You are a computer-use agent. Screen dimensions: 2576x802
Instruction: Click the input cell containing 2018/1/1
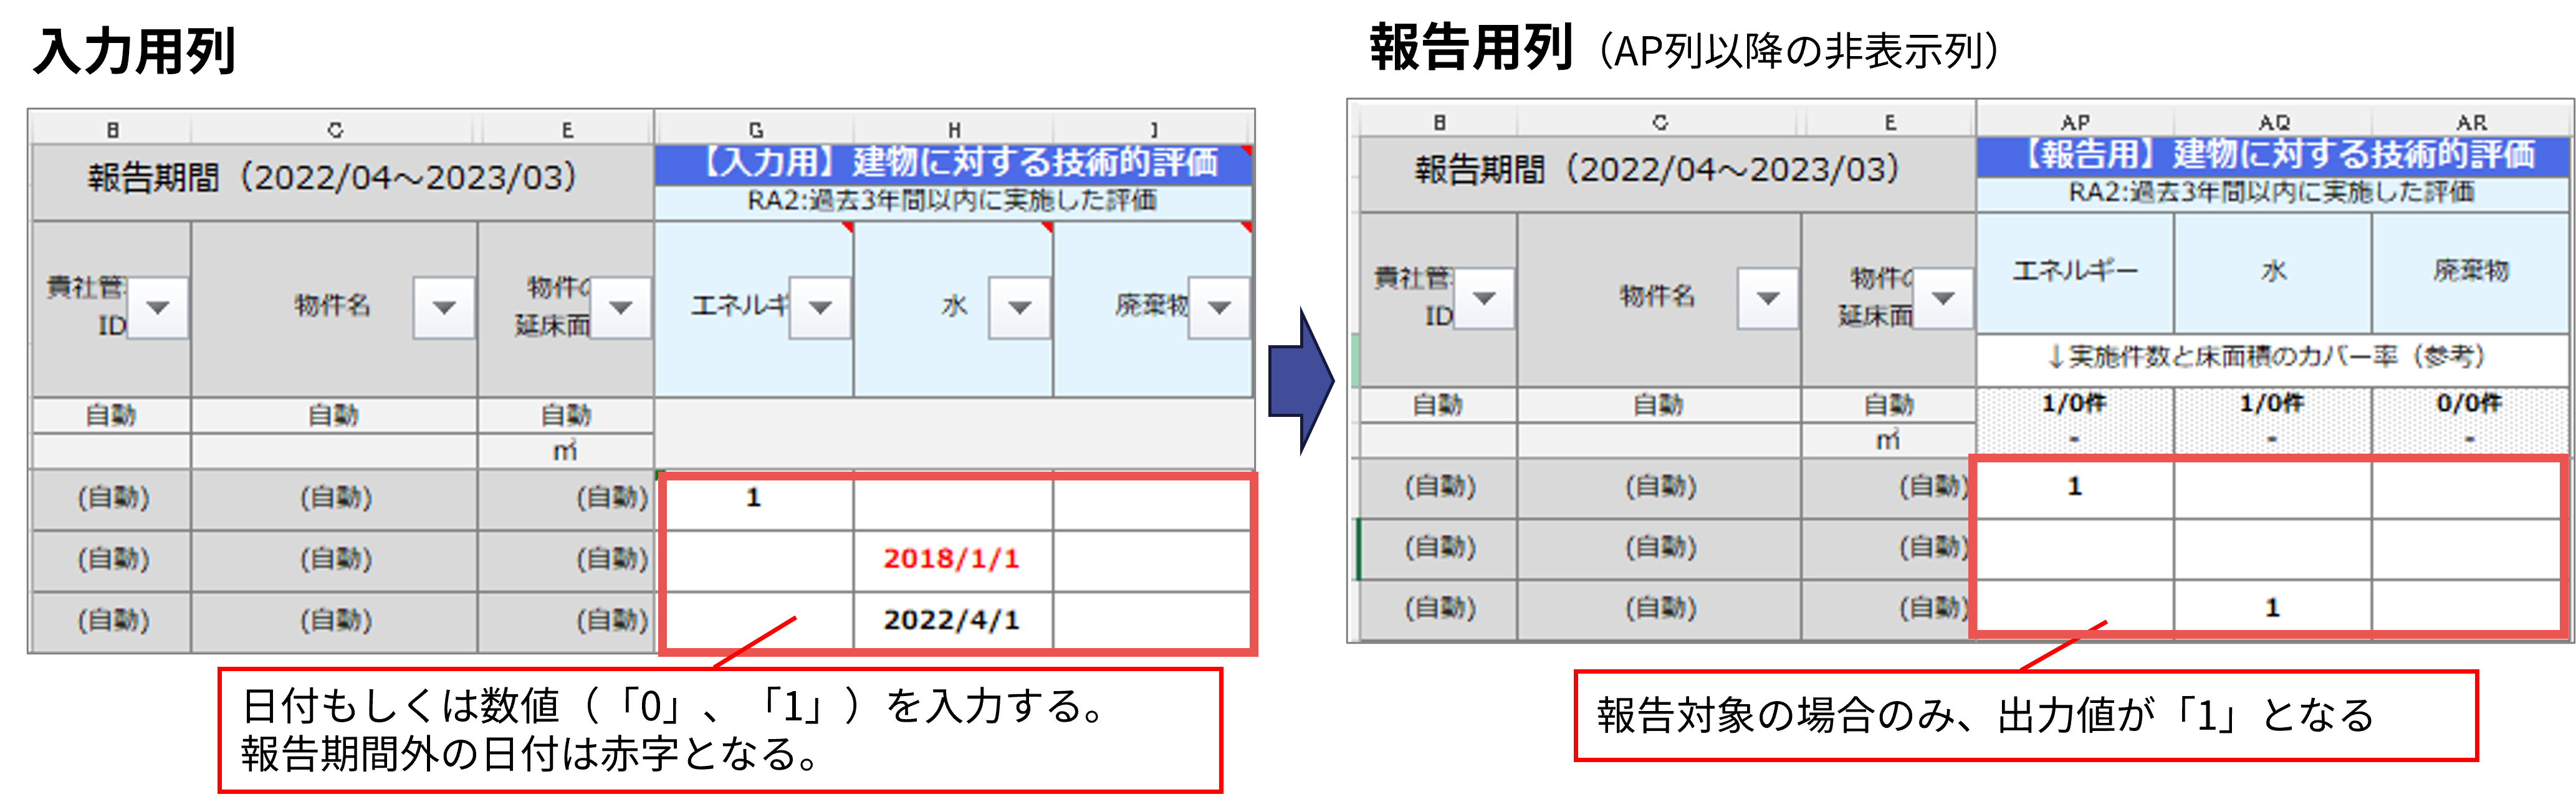[952, 559]
